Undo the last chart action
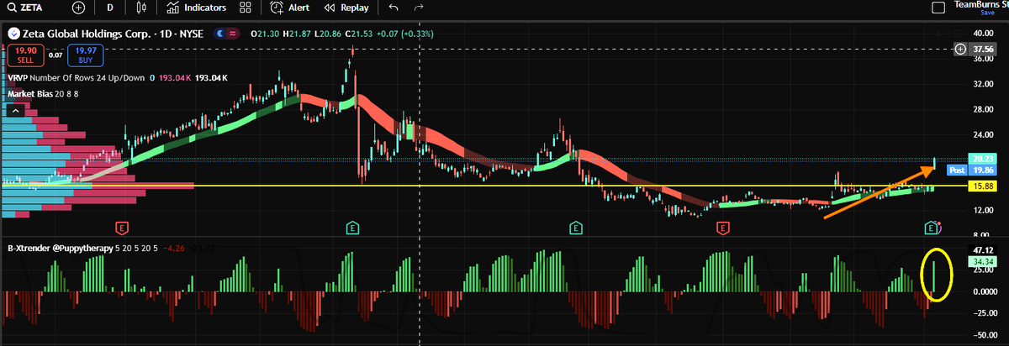 394,8
